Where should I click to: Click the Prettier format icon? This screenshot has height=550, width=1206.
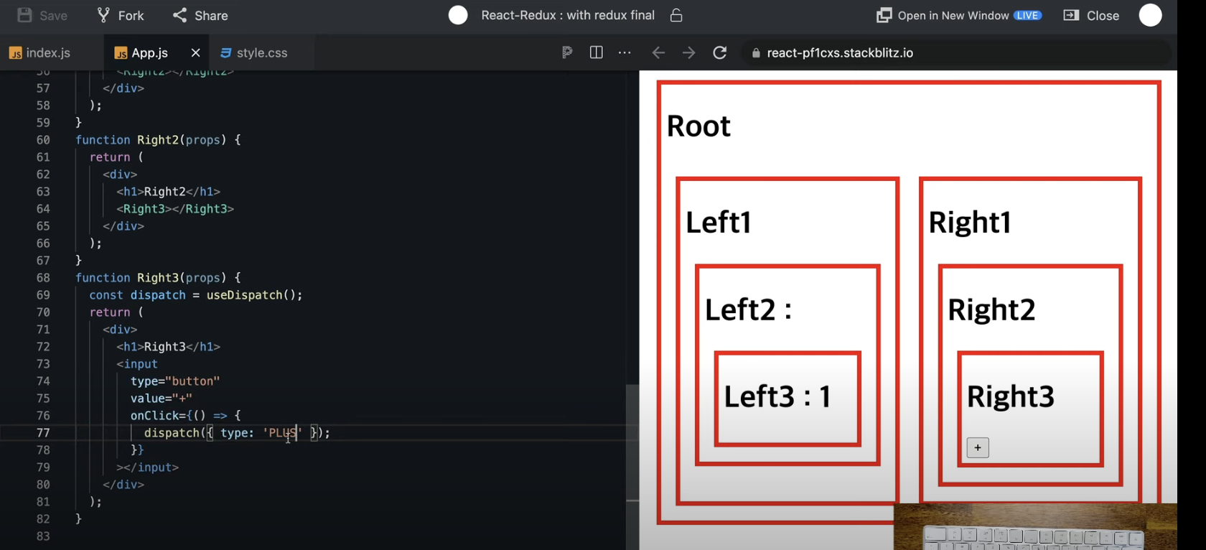(x=567, y=52)
